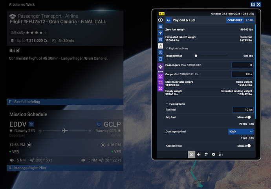
Task: Open See full briefing
Action: [65, 102]
